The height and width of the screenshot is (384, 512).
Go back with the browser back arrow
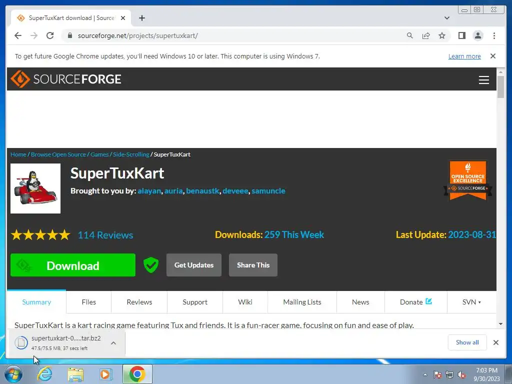18,35
